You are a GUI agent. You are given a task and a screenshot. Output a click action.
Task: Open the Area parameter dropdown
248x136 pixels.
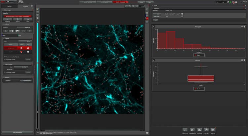pos(157,14)
